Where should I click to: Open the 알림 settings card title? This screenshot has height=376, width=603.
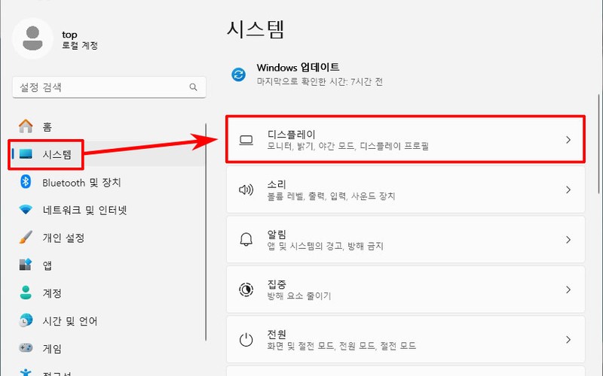click(277, 234)
